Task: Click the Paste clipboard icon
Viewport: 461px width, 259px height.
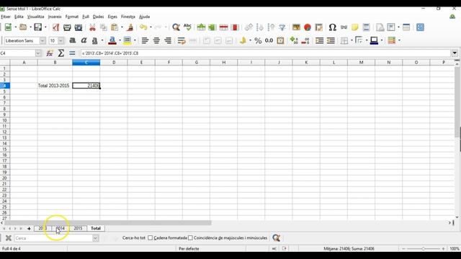Action: (115, 27)
